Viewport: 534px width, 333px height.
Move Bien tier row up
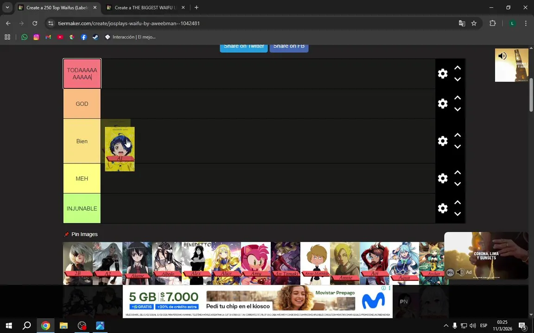[x=458, y=135]
